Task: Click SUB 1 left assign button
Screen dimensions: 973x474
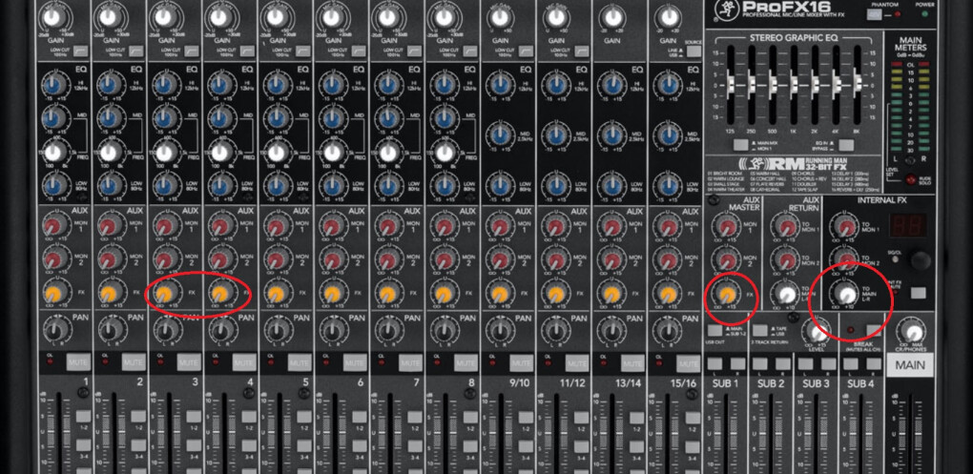Action: (714, 363)
